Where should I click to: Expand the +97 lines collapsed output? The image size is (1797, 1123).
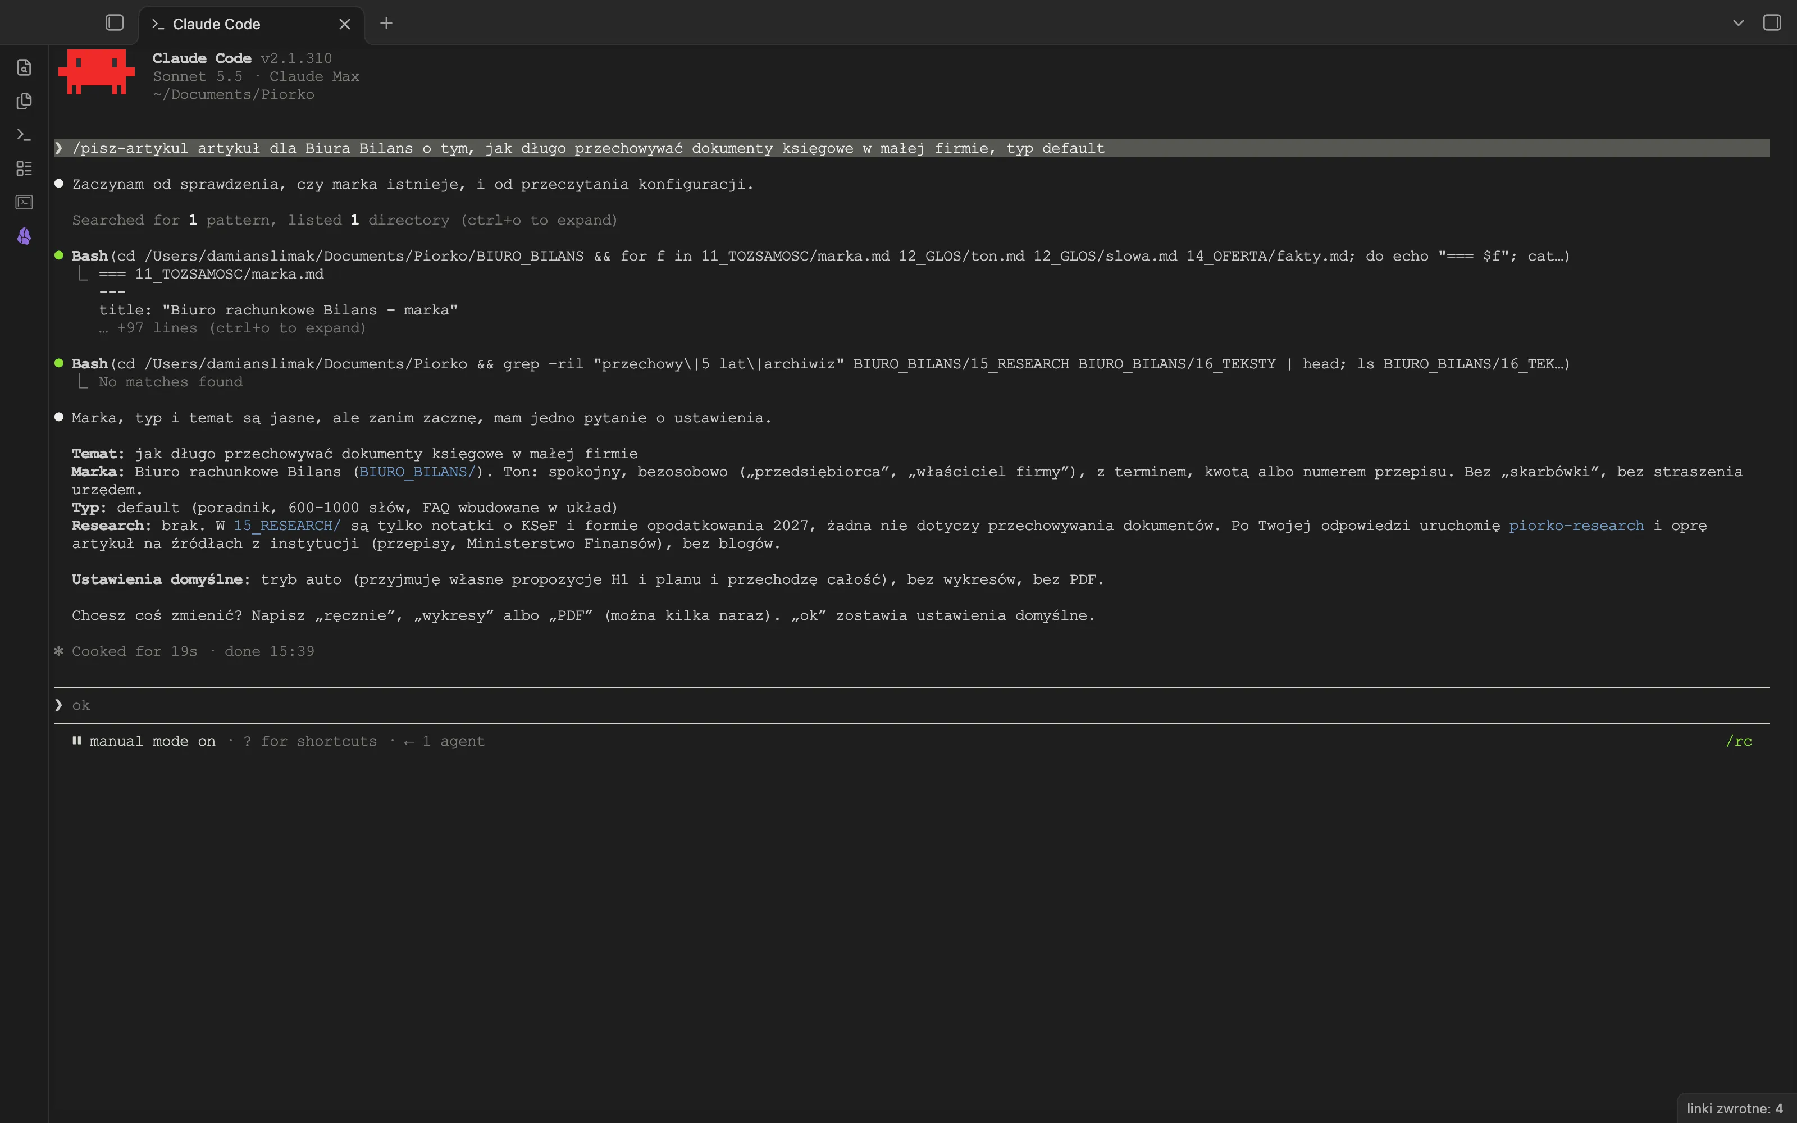click(x=232, y=328)
